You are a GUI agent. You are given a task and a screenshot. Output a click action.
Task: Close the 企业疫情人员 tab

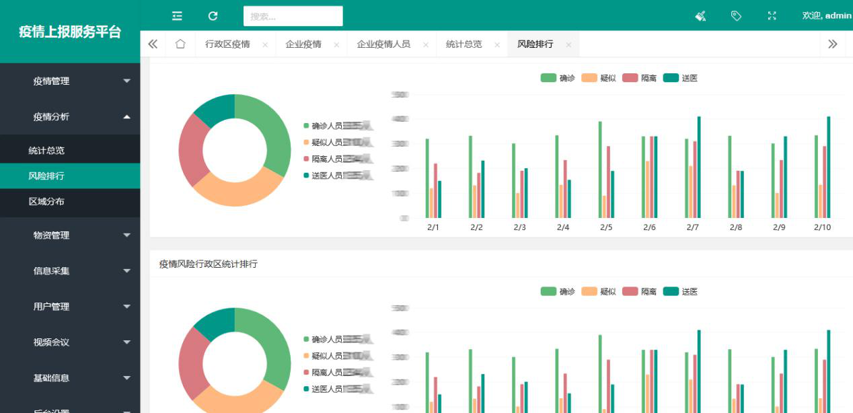pos(426,45)
